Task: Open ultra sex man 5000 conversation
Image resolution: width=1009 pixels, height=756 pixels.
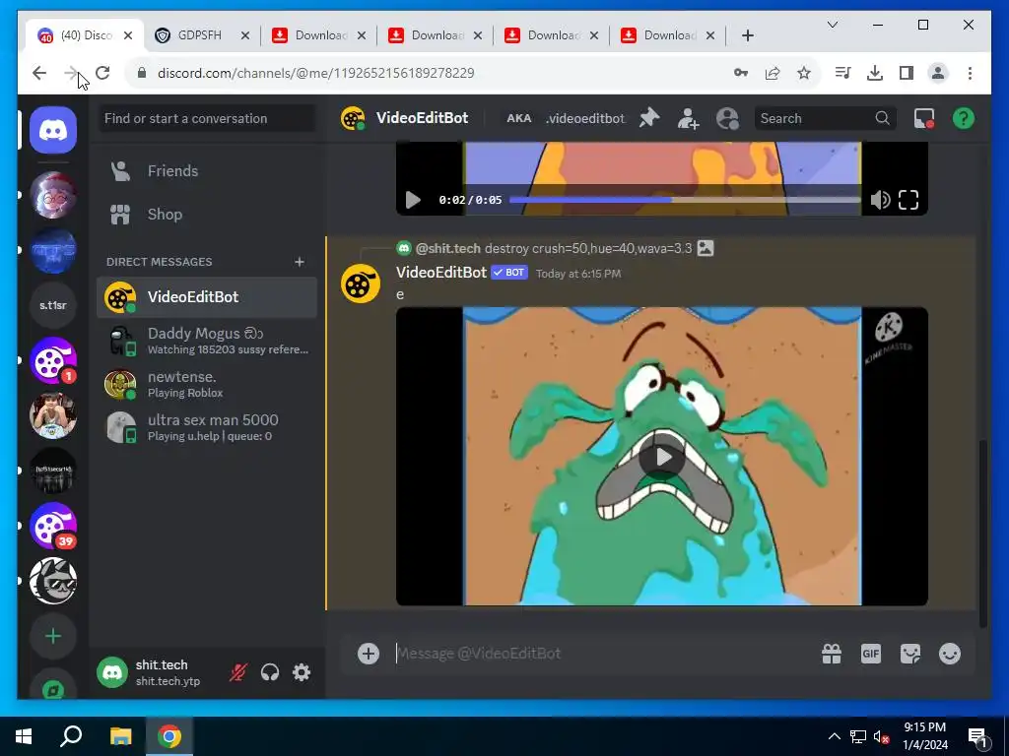Action: pyautogui.click(x=207, y=427)
